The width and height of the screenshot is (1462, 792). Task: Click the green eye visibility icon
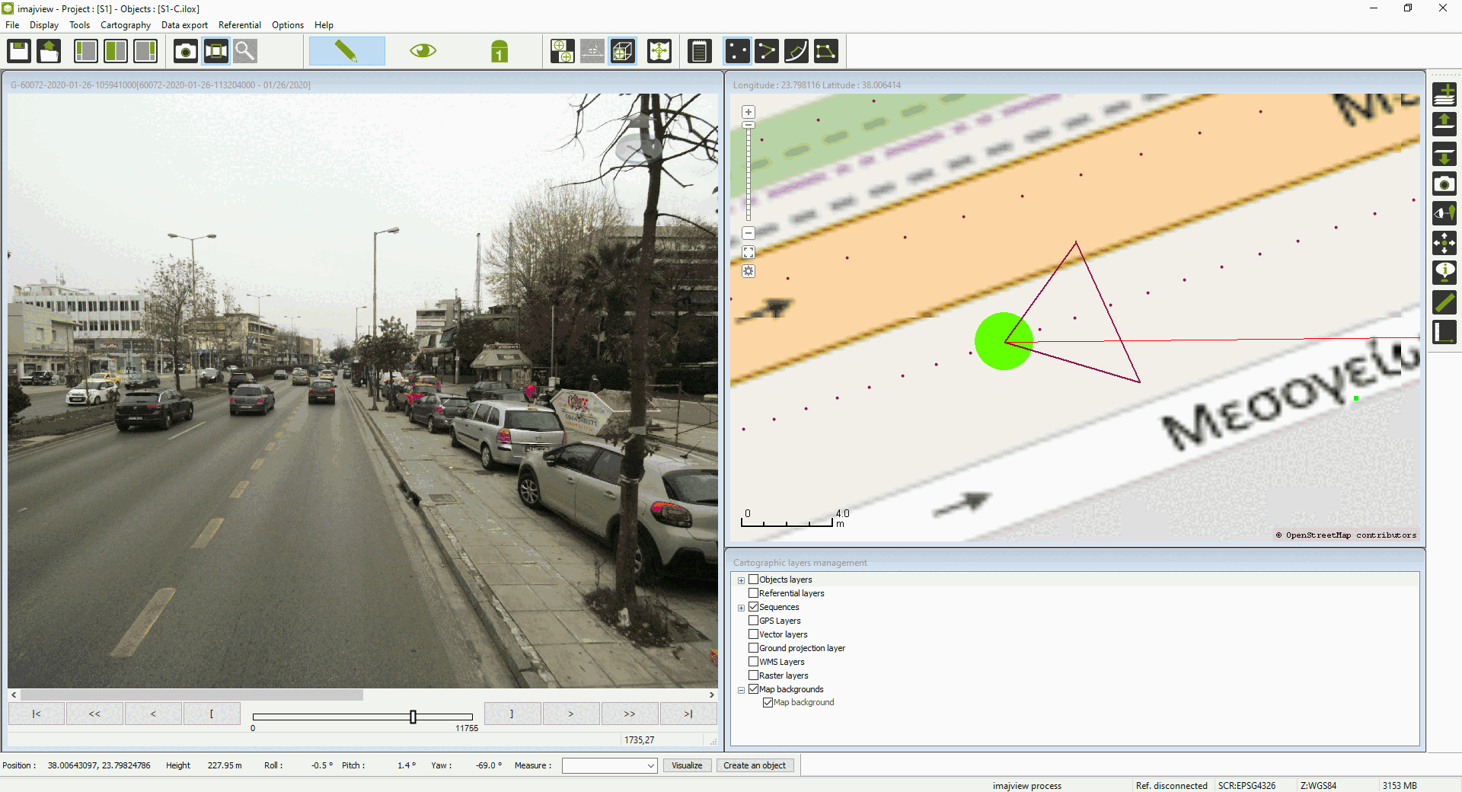pyautogui.click(x=423, y=52)
